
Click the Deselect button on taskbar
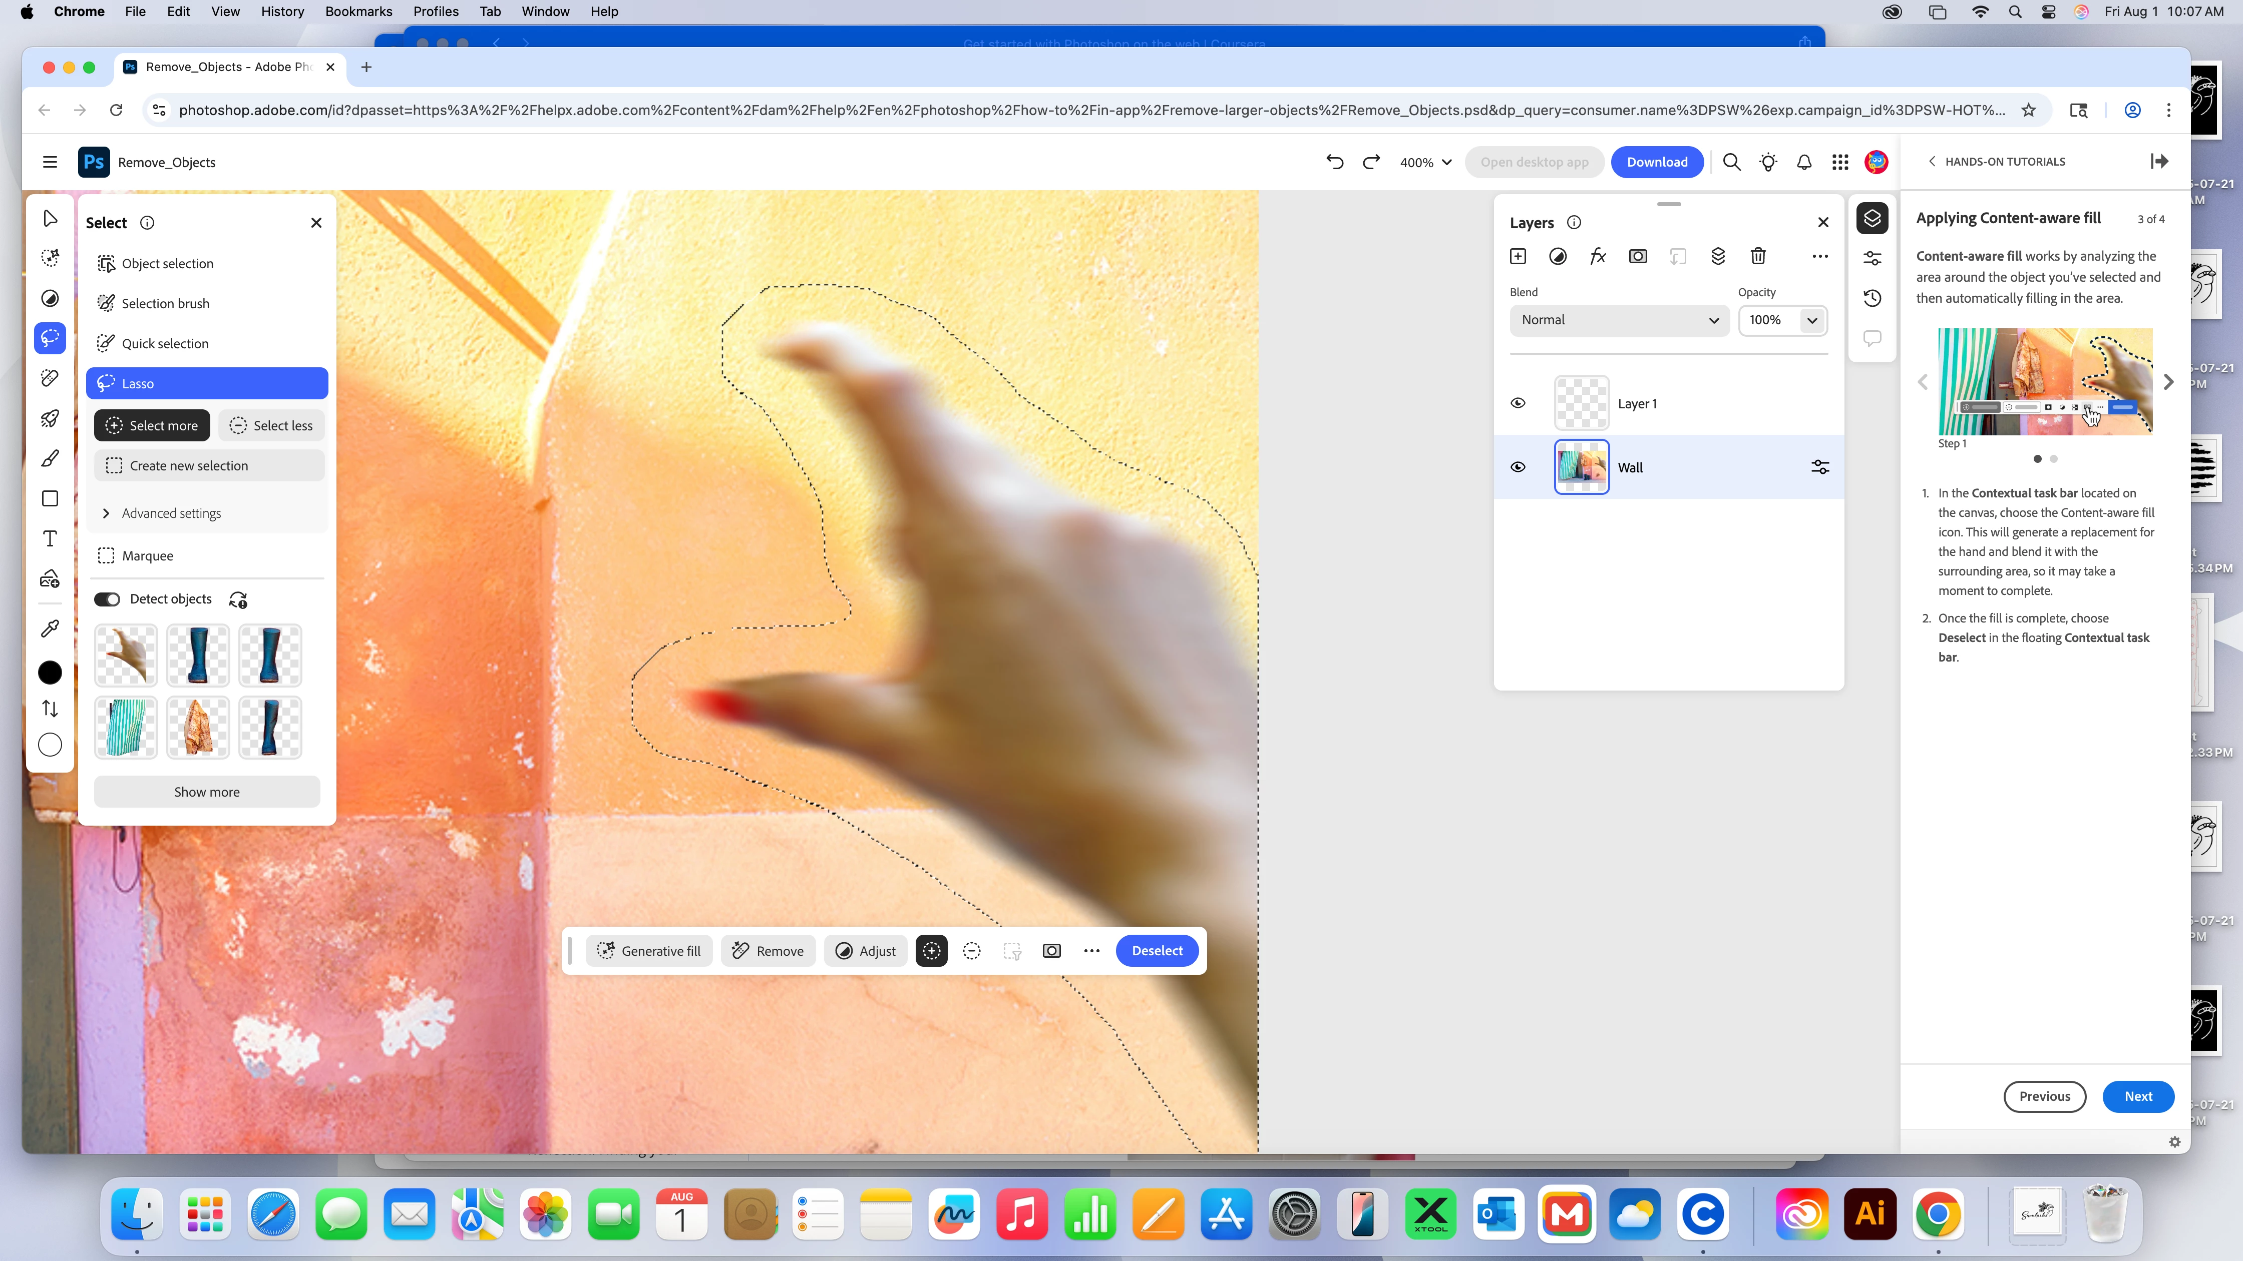(1157, 950)
